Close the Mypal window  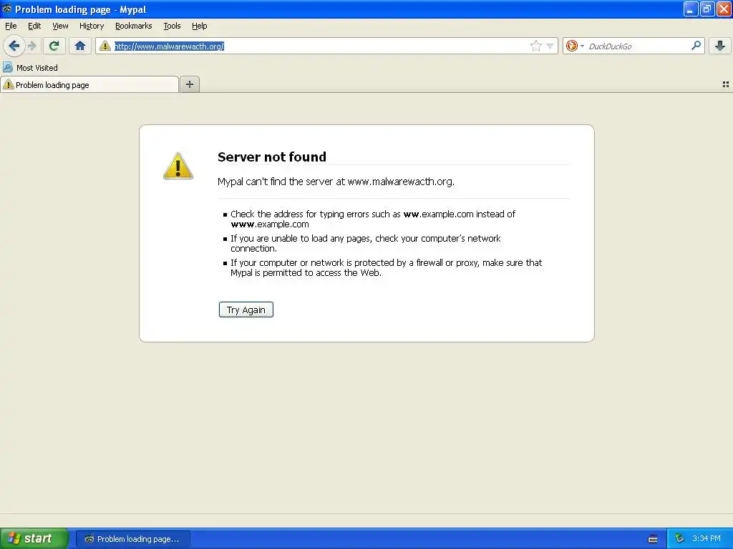coord(724,9)
